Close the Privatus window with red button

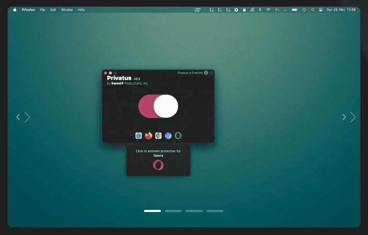pos(105,73)
